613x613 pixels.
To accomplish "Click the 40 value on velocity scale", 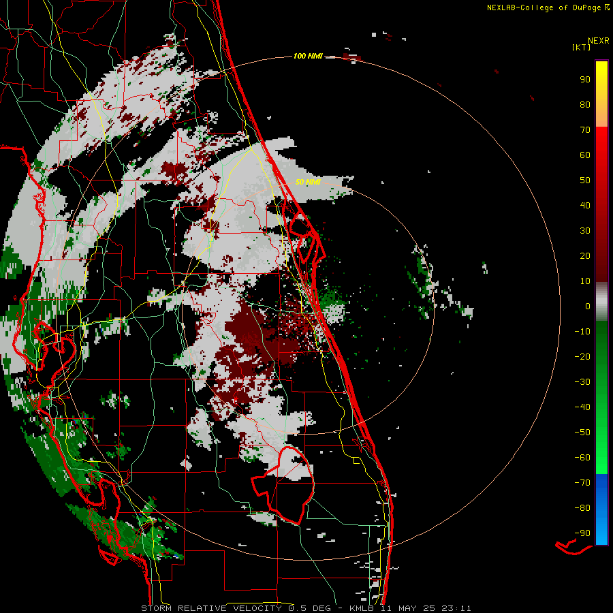I will pos(585,205).
